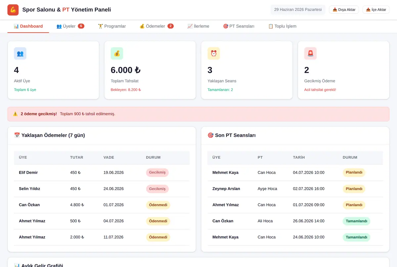Click the Yaklaşan Seans alarm clock icon
397x267 pixels.
pyautogui.click(x=214, y=53)
